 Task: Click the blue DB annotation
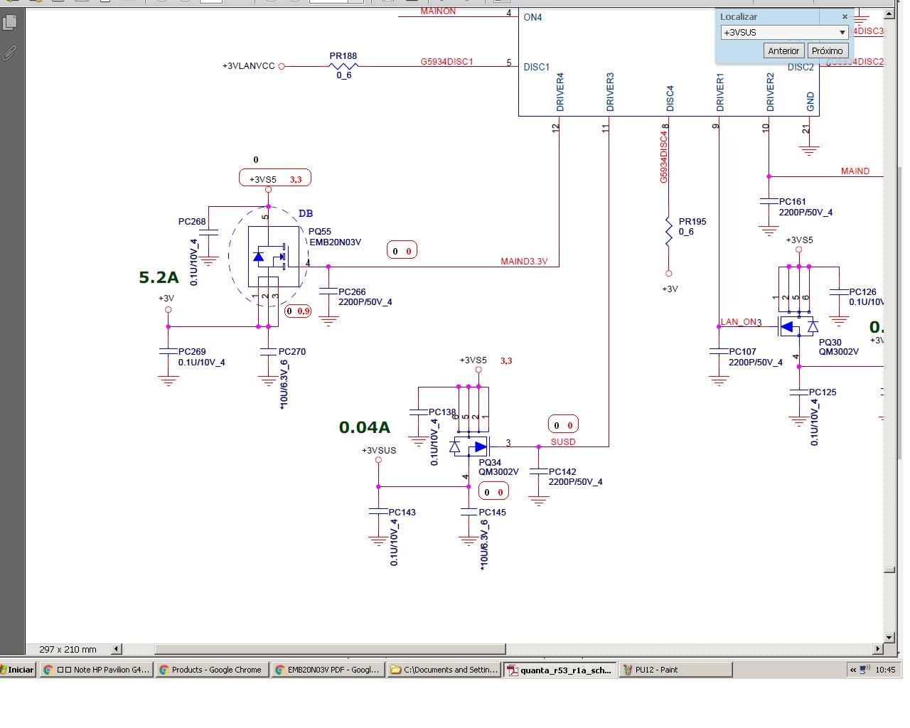click(x=306, y=213)
